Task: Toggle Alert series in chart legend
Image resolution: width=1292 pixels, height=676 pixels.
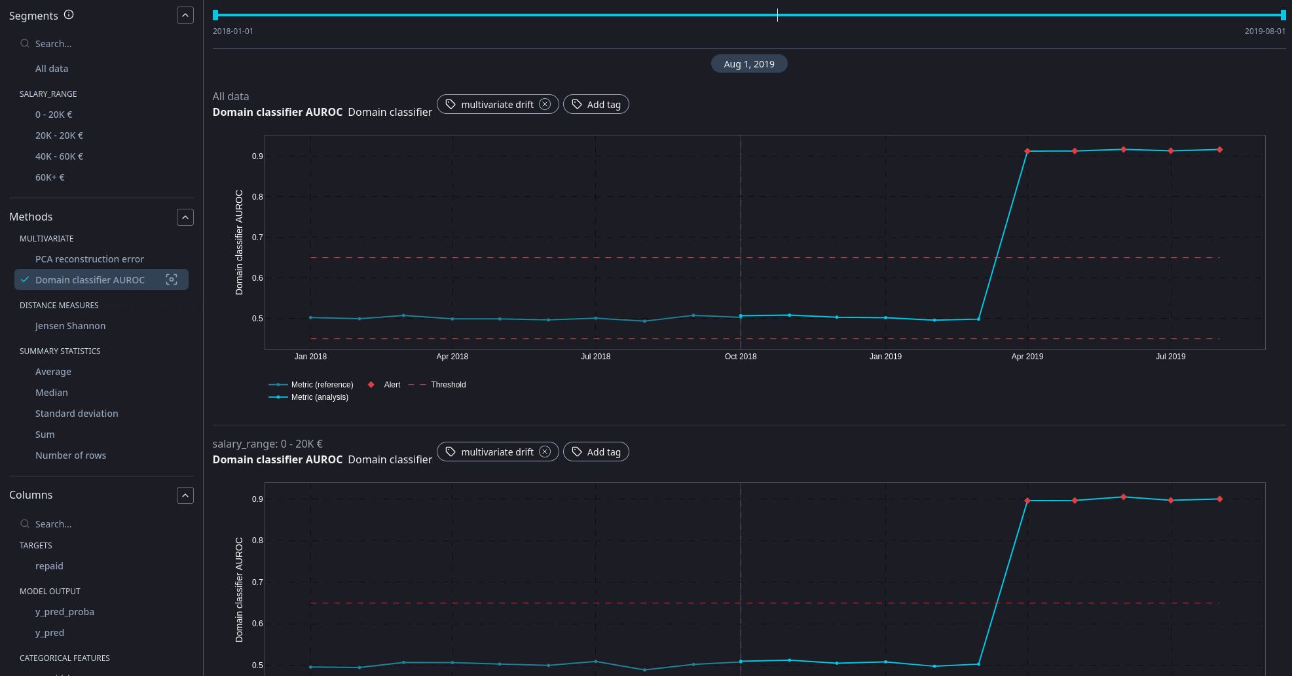Action: coord(385,385)
